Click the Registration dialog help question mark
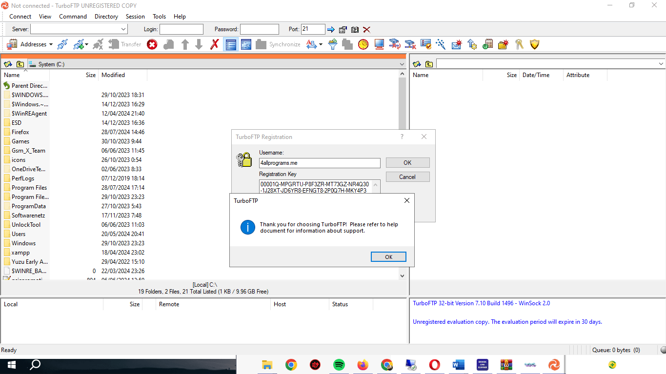666x374 pixels. pyautogui.click(x=402, y=137)
